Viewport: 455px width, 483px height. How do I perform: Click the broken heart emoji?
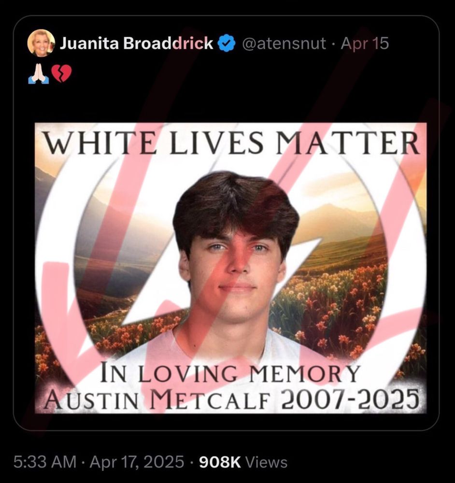tap(61, 73)
